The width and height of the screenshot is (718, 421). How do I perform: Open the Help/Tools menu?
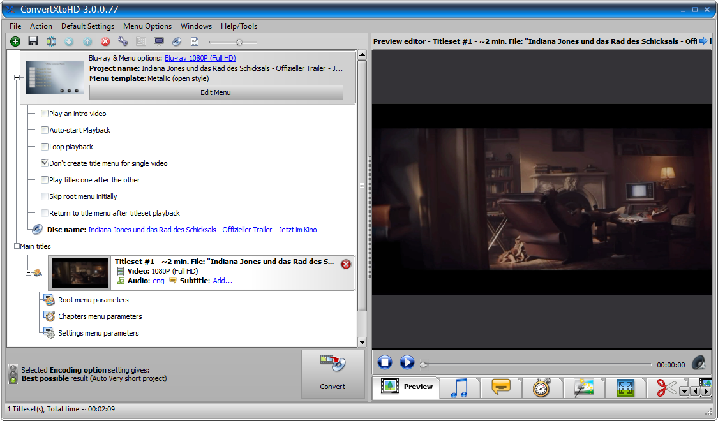pos(239,26)
